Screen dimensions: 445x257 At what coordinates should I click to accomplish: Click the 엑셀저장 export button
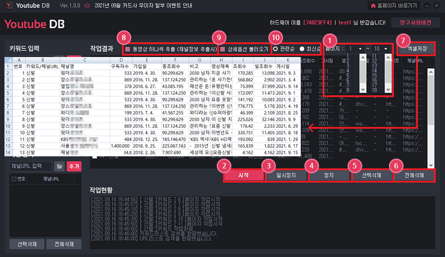pos(417,49)
